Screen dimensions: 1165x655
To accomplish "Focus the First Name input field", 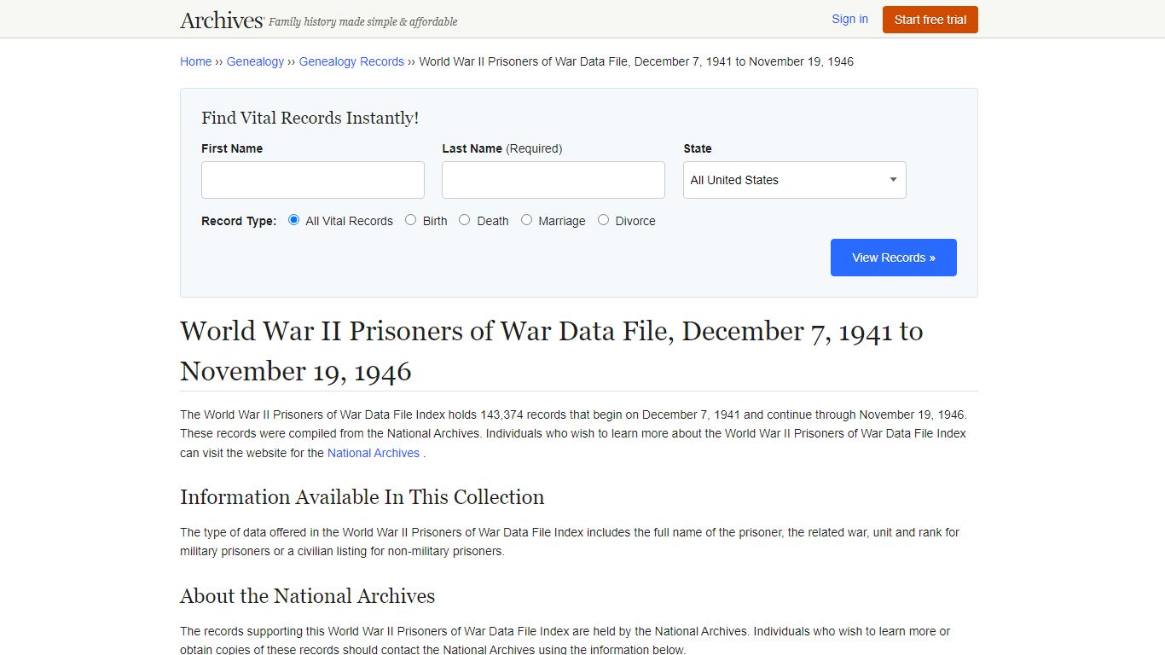I will pyautogui.click(x=313, y=180).
